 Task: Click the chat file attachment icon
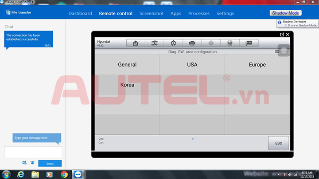24,163
